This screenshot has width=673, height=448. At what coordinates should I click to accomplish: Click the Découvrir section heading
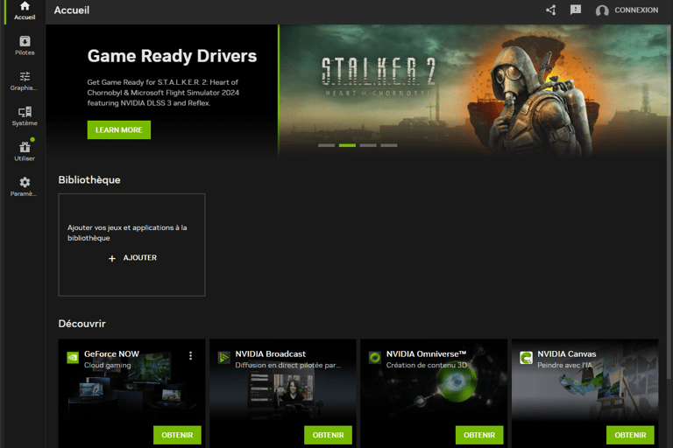pos(82,324)
